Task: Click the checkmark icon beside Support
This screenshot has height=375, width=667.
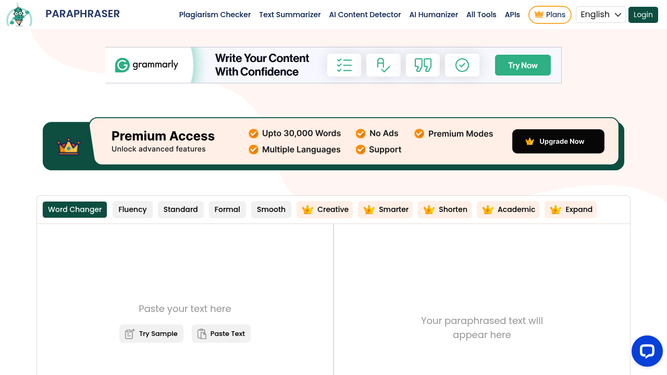Action: tap(361, 149)
